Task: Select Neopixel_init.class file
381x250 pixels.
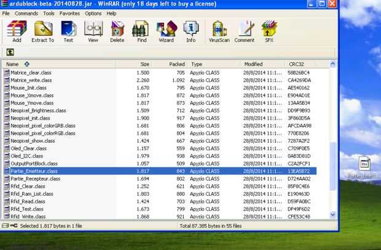Action: tap(30, 118)
